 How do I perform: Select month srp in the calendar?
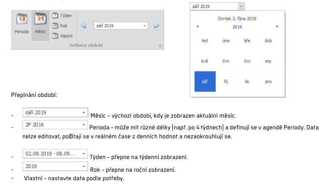point(268,61)
